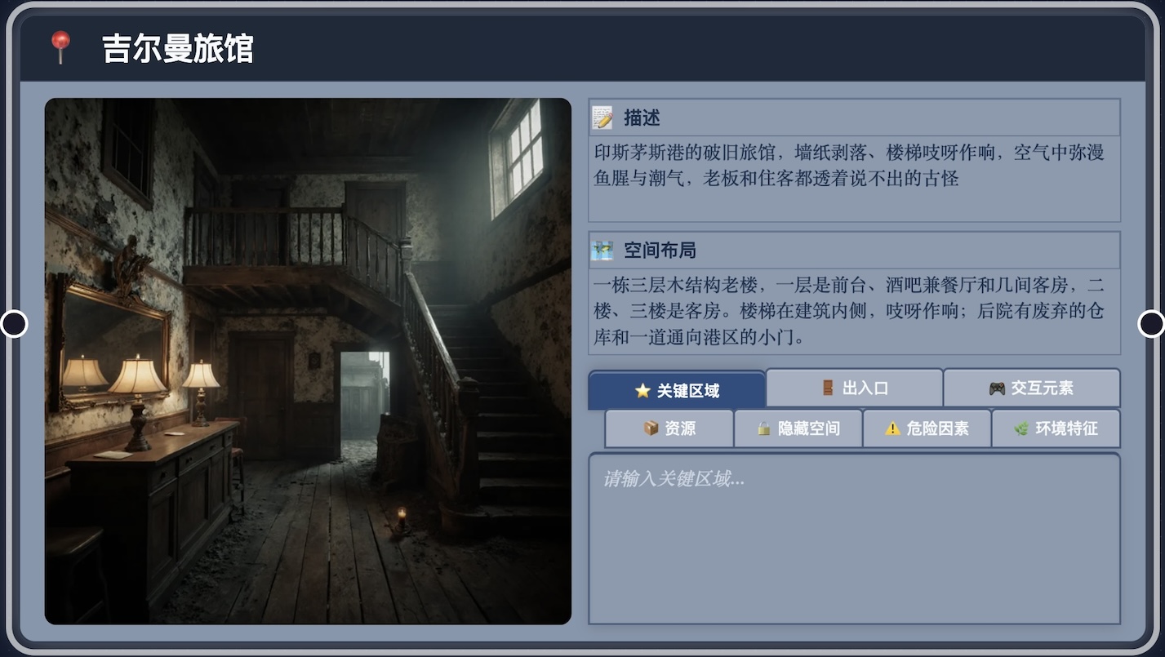Click the left circular navigation handle

(x=14, y=324)
